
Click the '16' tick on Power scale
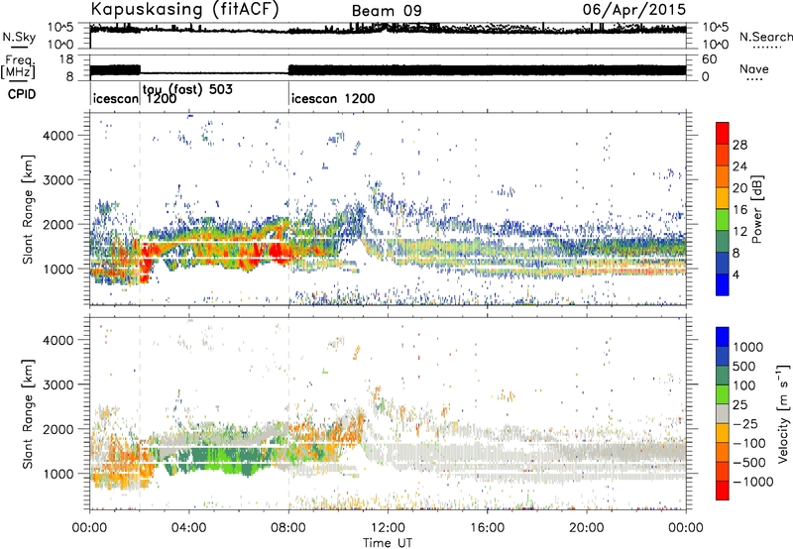pos(739,210)
